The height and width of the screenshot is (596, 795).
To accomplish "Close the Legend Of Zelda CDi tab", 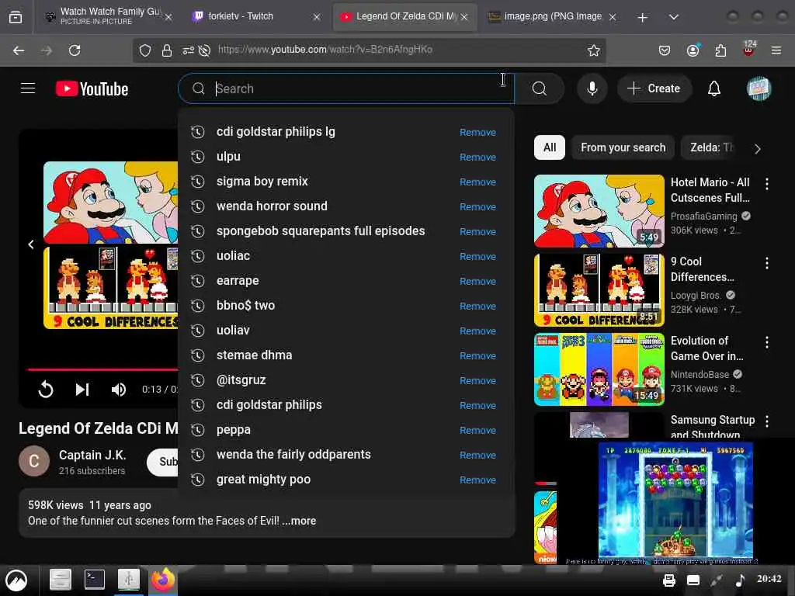I will coord(464,17).
